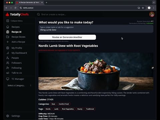Open Recipe Boxes in the sidebar

18,37
